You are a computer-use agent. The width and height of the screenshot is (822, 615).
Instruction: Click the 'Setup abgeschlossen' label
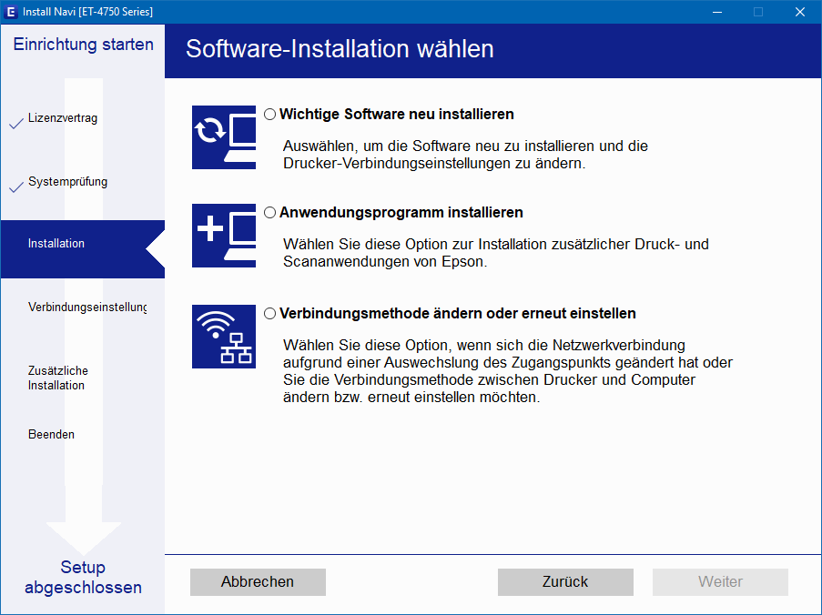point(83,578)
